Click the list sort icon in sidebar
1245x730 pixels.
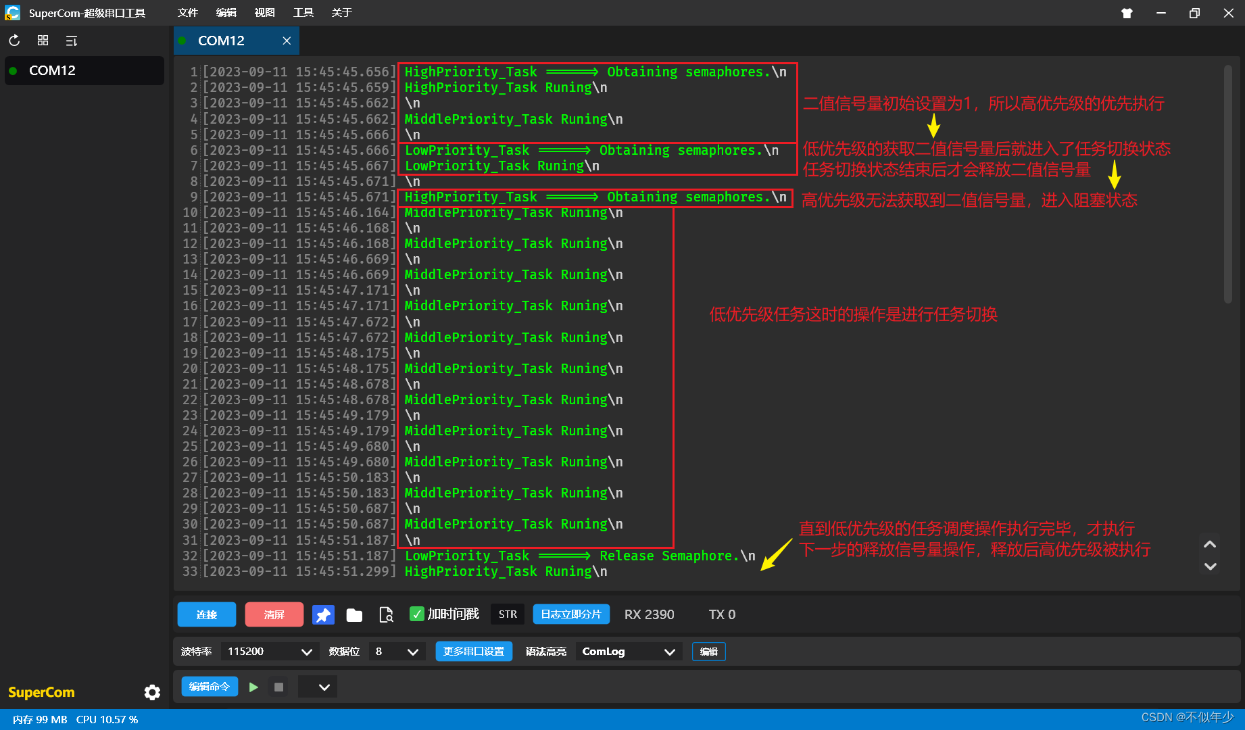[x=72, y=41]
